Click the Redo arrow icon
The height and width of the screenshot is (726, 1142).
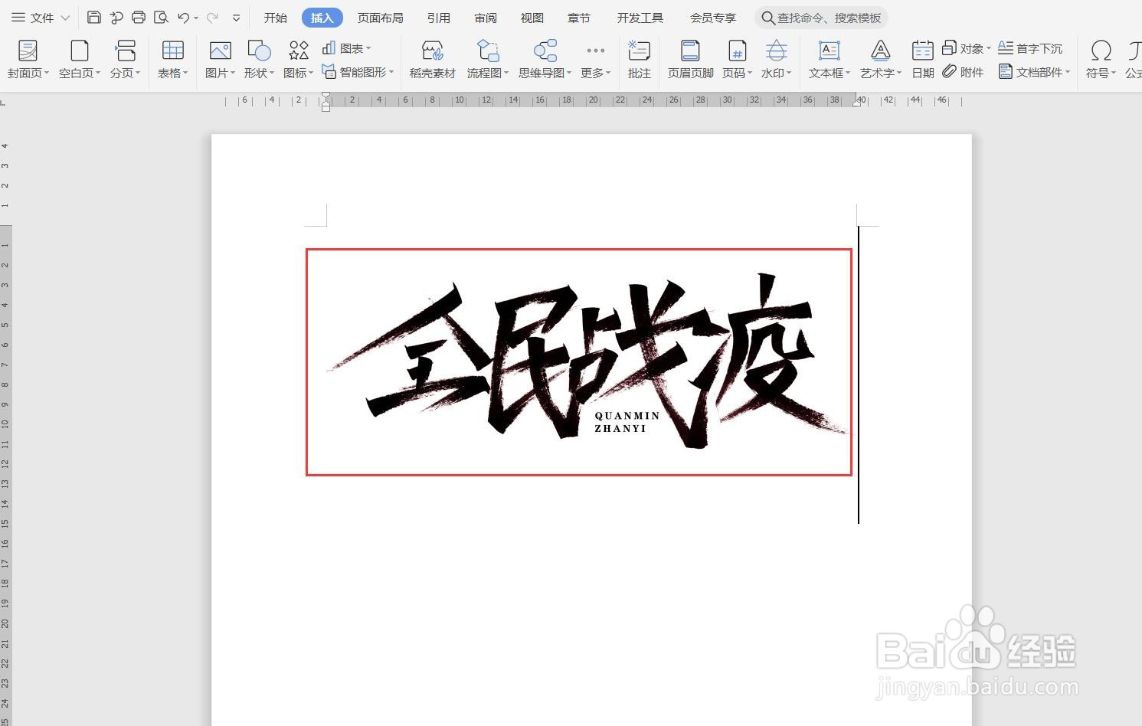pos(212,17)
